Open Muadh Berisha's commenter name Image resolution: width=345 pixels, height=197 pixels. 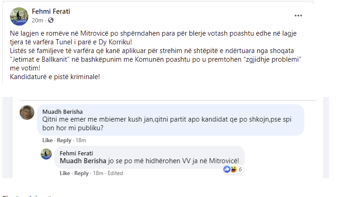pos(63,112)
